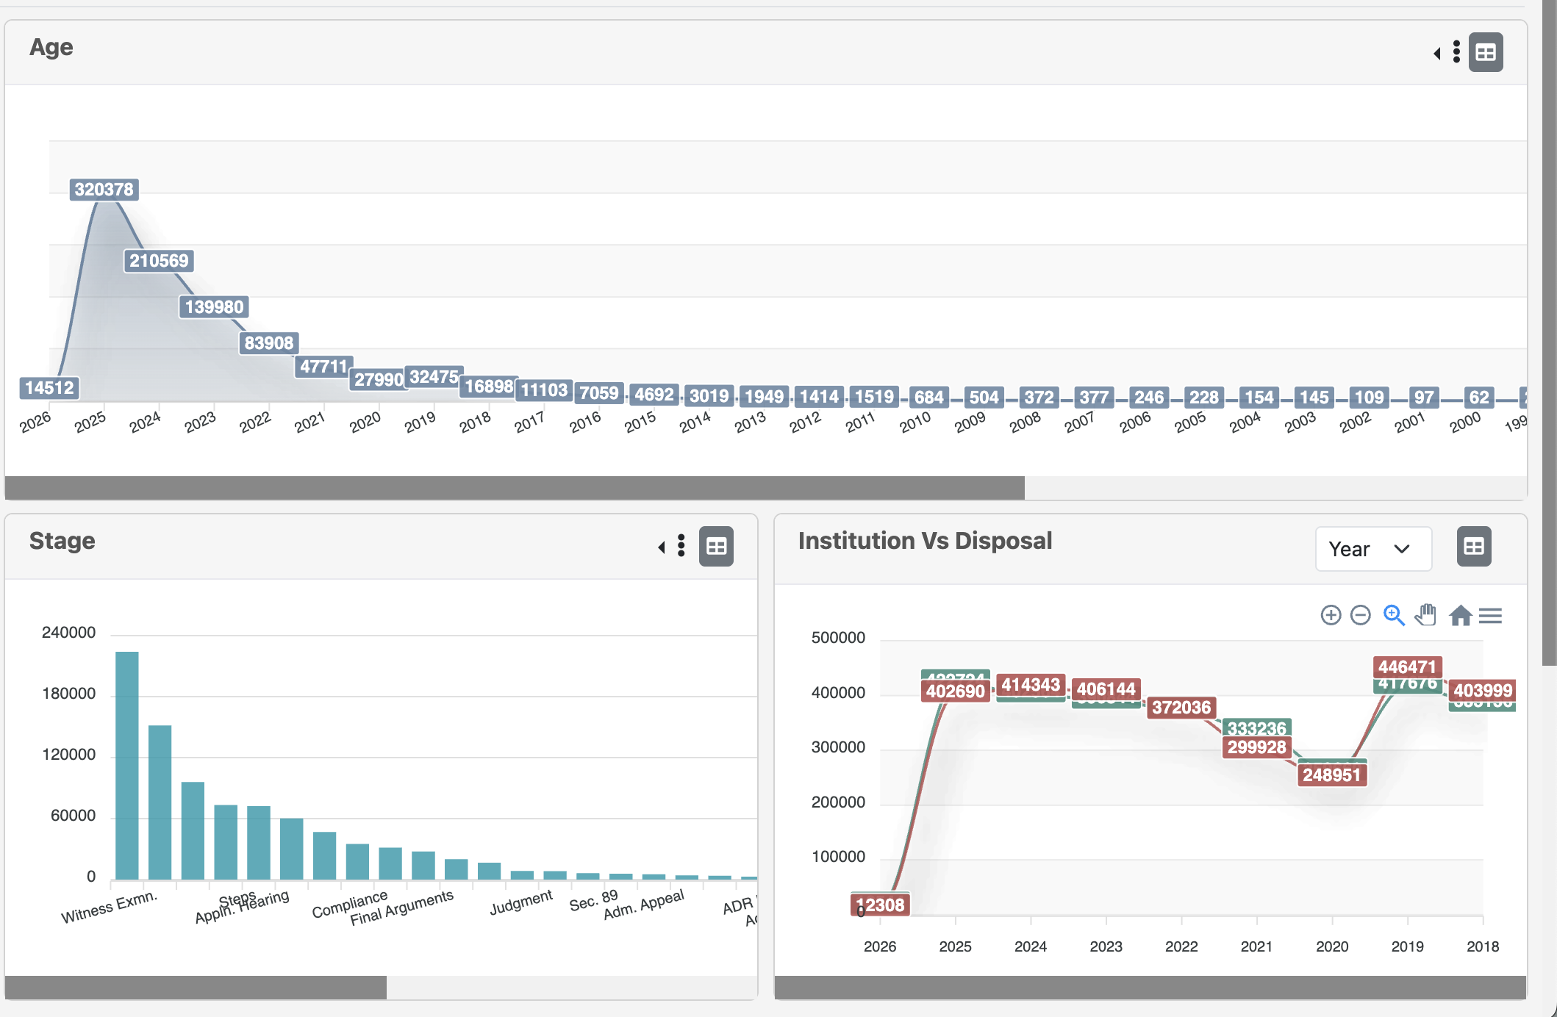
Task: Zoom in on Institution chart
Action: coord(1331,615)
